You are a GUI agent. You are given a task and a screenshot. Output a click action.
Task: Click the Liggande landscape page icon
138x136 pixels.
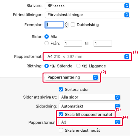tap(85, 66)
